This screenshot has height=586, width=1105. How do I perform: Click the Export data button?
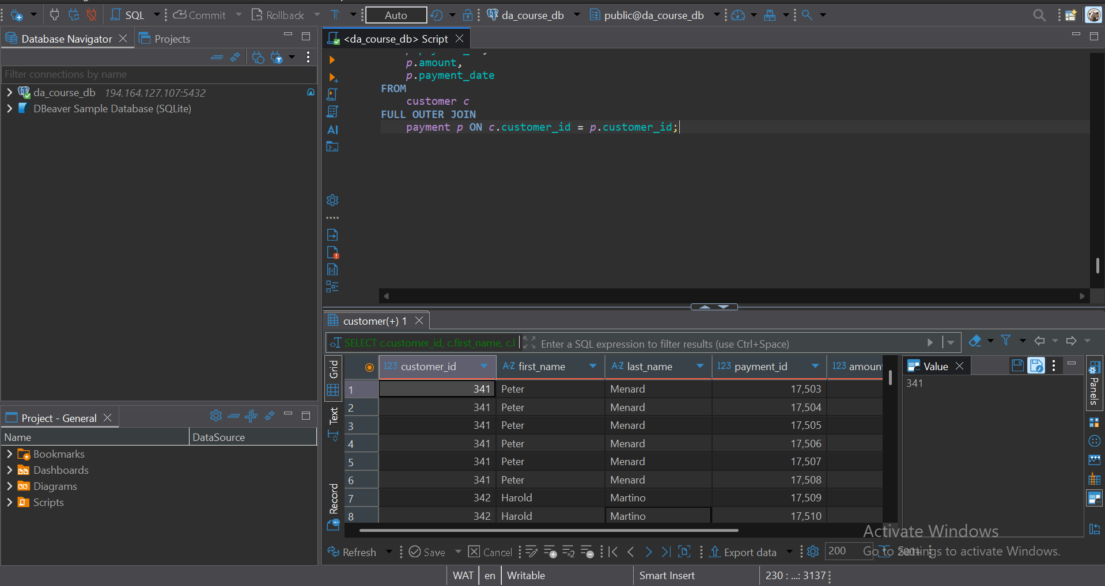coord(743,552)
